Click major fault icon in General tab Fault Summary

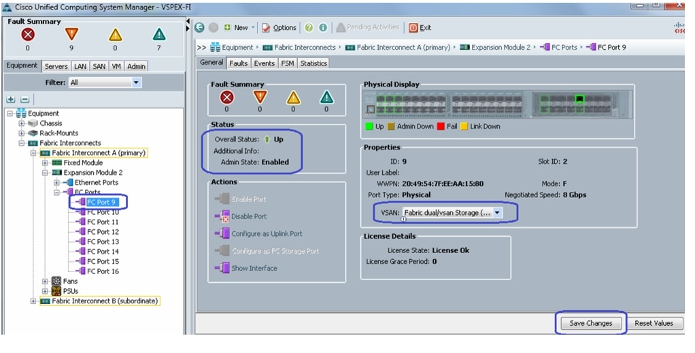[x=260, y=97]
